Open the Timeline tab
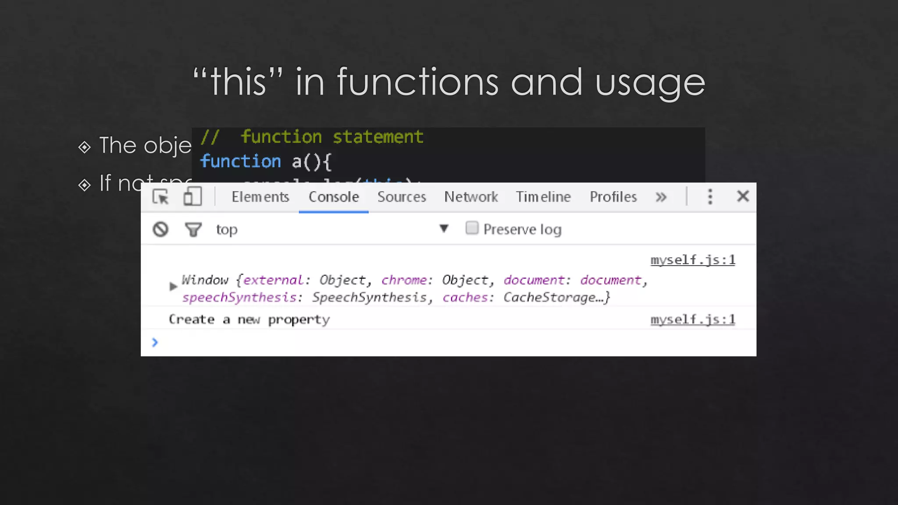Viewport: 898px width, 505px height. pyautogui.click(x=543, y=197)
